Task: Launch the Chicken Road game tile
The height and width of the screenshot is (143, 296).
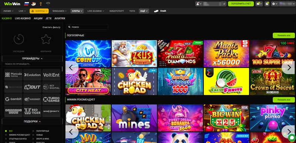Action: click(x=134, y=81)
